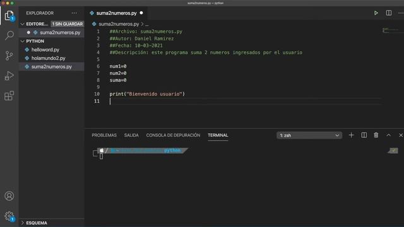This screenshot has width=404, height=227.
Task: Open the terminal selector dropdown 1: zsh
Action: pyautogui.click(x=309, y=136)
